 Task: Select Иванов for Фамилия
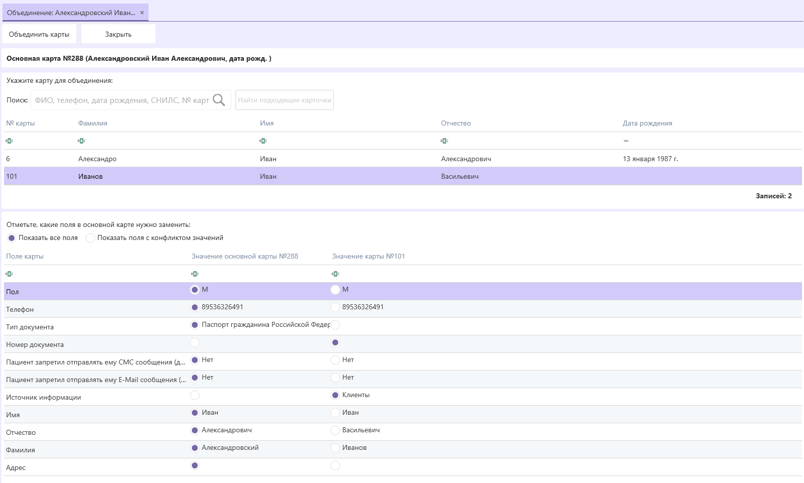[x=335, y=448]
